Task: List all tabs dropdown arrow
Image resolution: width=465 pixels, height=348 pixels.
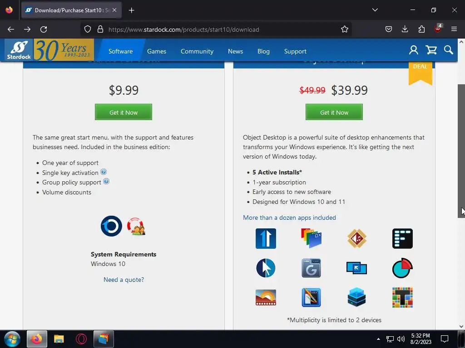Action: (x=375, y=10)
